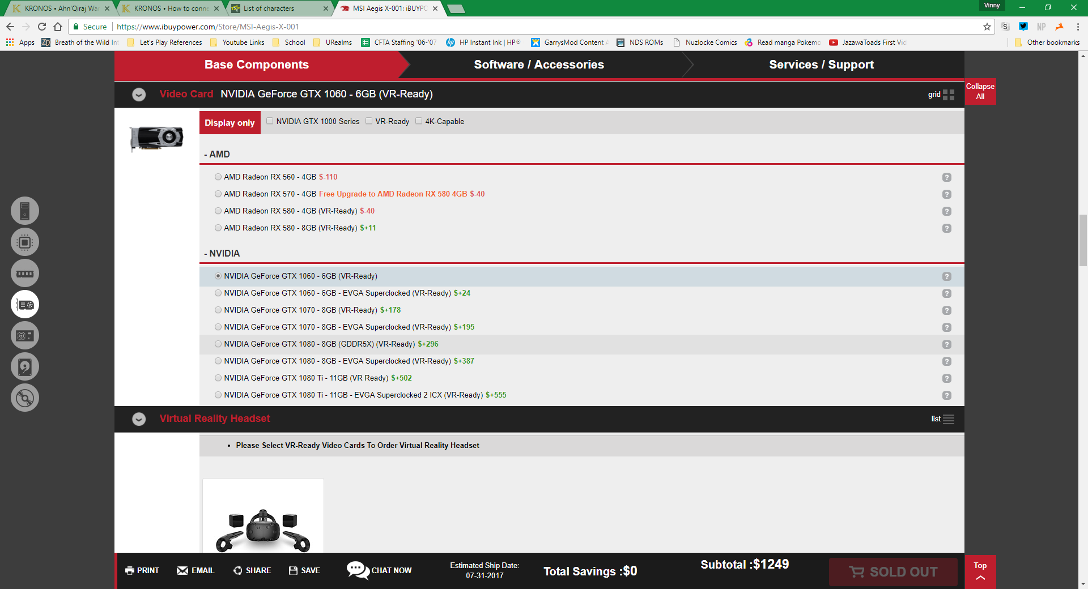Switch to Services / Support tab
The height and width of the screenshot is (589, 1088).
(x=821, y=65)
